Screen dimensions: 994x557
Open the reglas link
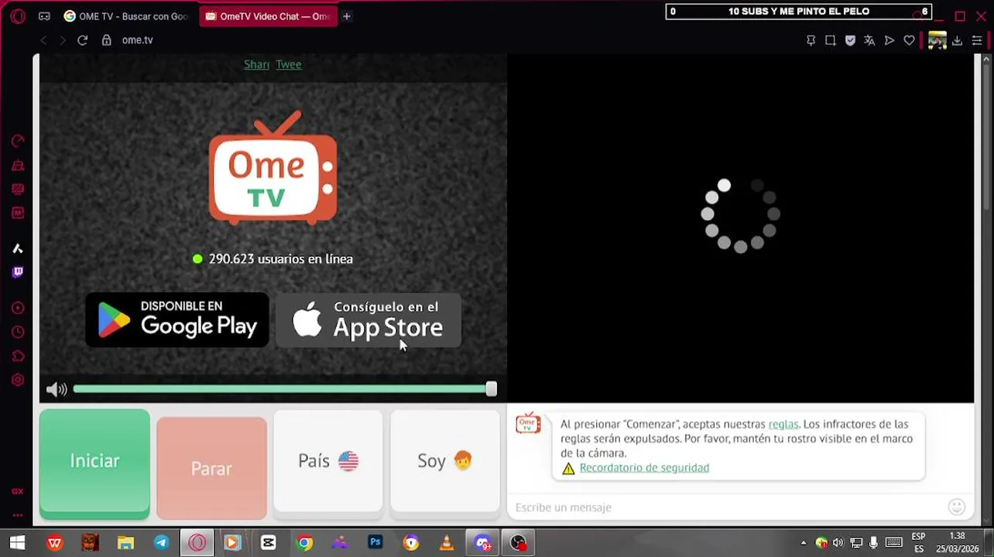[x=783, y=424]
